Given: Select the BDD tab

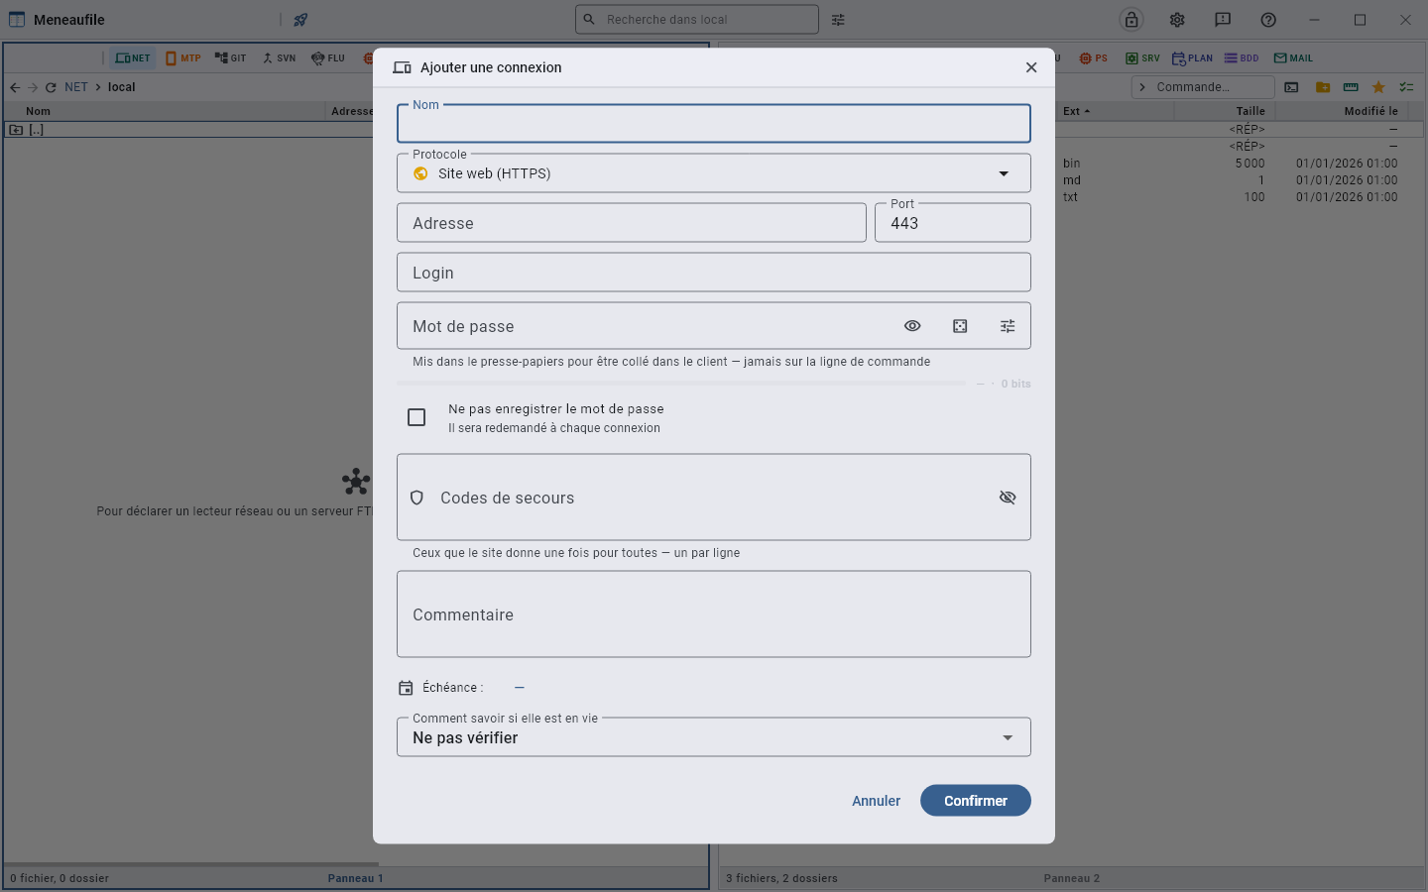Looking at the screenshot, I should [x=1242, y=58].
